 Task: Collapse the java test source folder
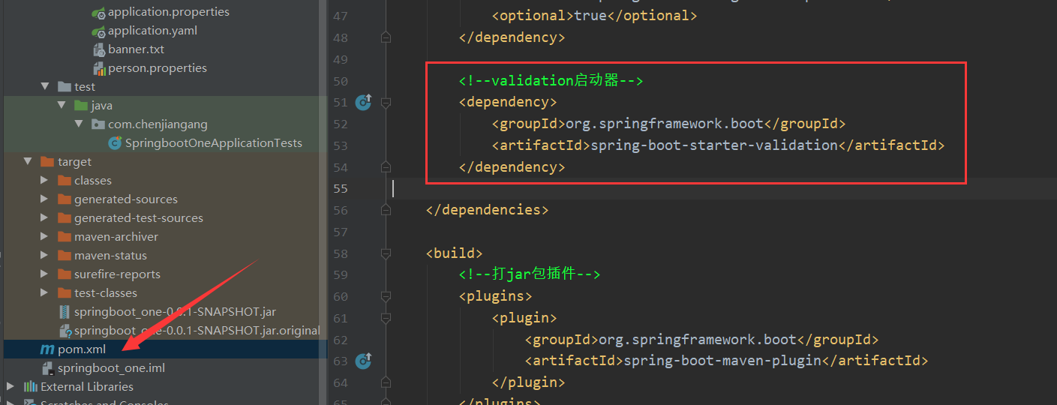click(62, 106)
